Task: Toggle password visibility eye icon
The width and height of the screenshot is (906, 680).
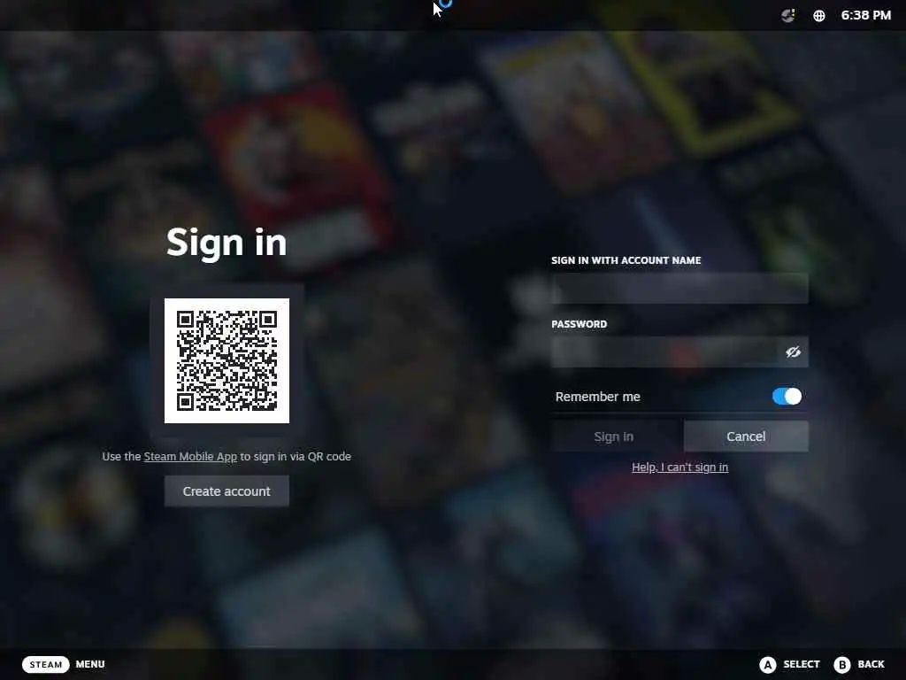Action: click(x=793, y=352)
